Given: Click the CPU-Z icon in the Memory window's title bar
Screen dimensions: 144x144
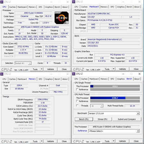Looking at the screenshot, I should (x=2, y=74).
